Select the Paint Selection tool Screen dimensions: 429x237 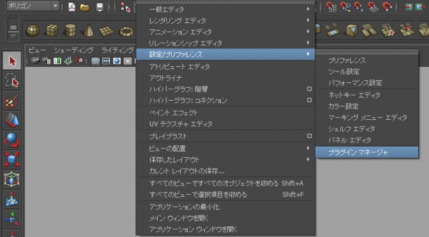pyautogui.click(x=11, y=100)
